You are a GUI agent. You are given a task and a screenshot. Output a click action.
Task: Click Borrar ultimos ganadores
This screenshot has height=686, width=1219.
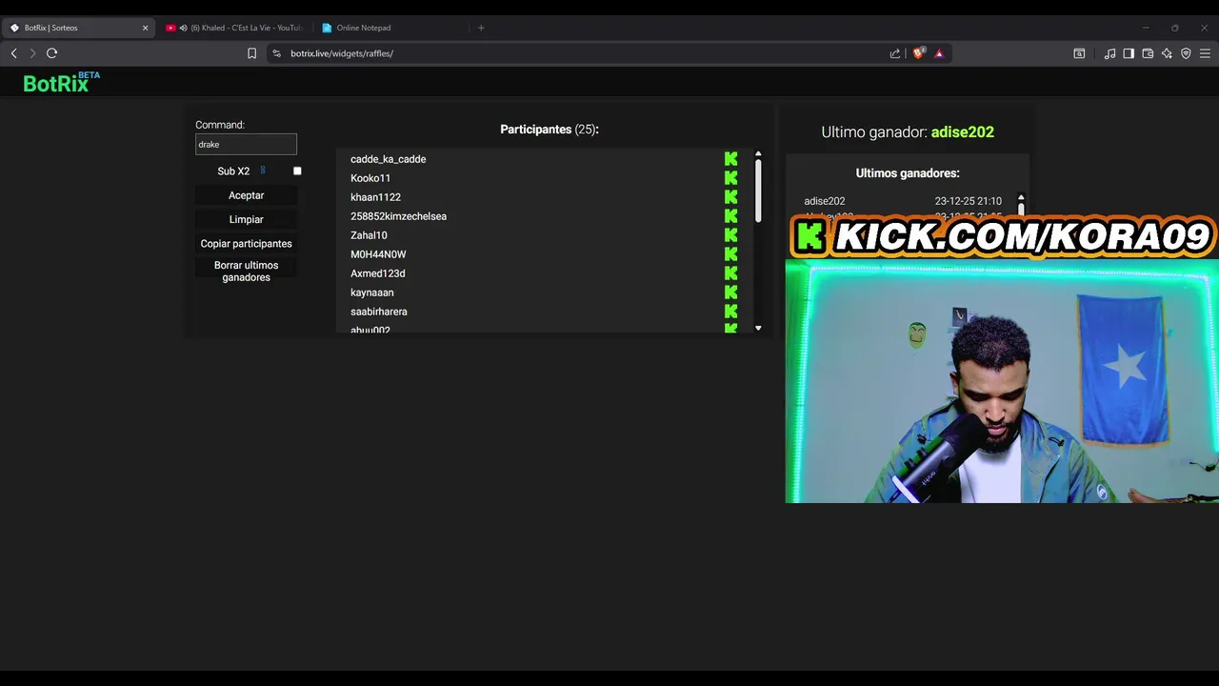coord(246,272)
